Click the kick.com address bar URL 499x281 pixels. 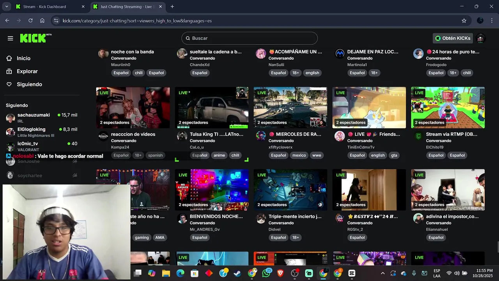click(137, 21)
